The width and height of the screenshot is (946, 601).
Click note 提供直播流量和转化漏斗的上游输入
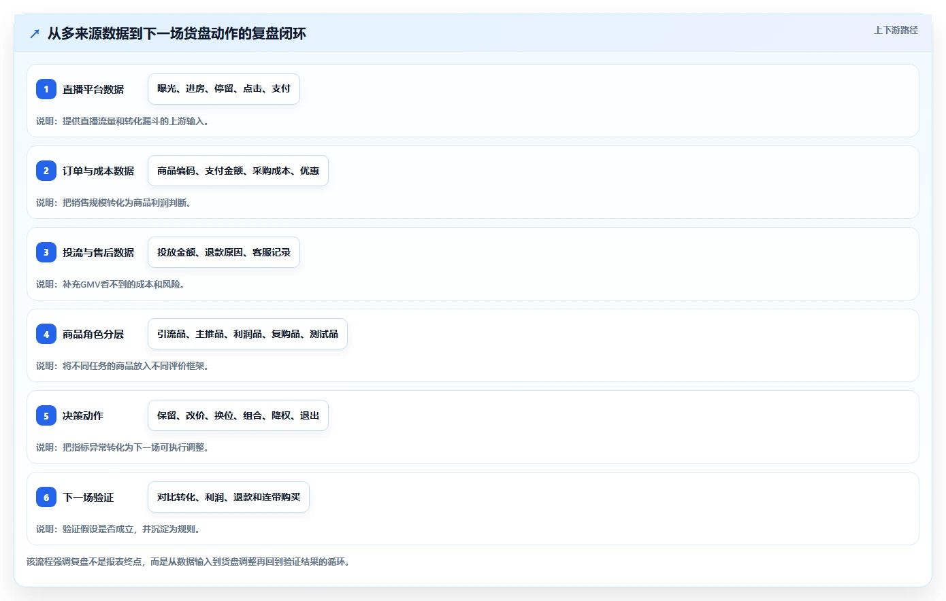[123, 121]
